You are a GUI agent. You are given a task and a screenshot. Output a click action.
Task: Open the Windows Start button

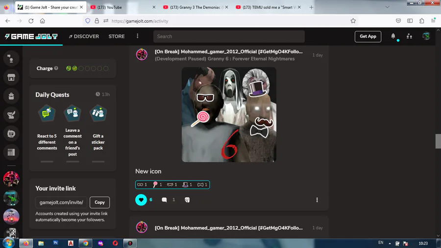9,243
